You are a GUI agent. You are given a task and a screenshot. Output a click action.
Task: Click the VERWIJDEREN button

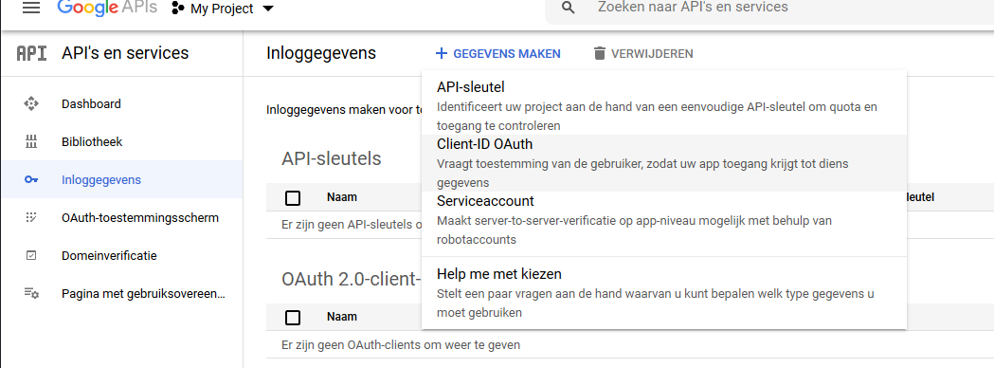pyautogui.click(x=643, y=53)
